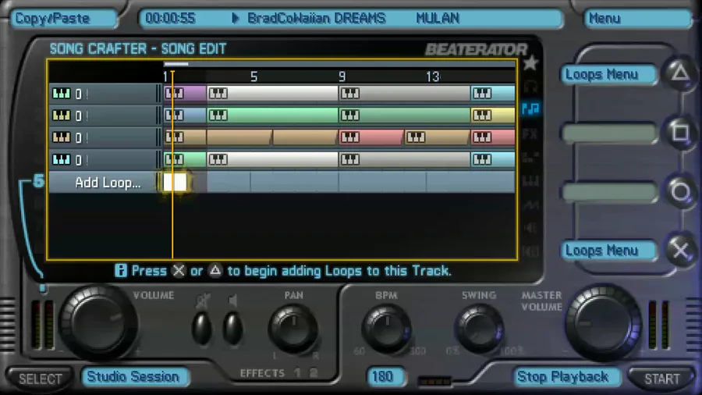Select white loop clip on fourth track
702x395 pixels.
click(272, 159)
